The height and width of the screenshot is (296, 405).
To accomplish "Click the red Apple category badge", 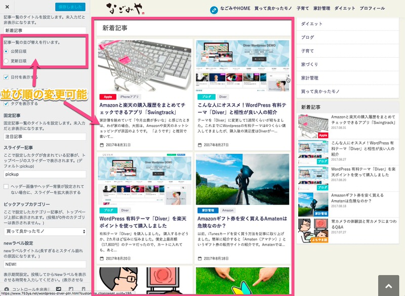I will pos(107,96).
